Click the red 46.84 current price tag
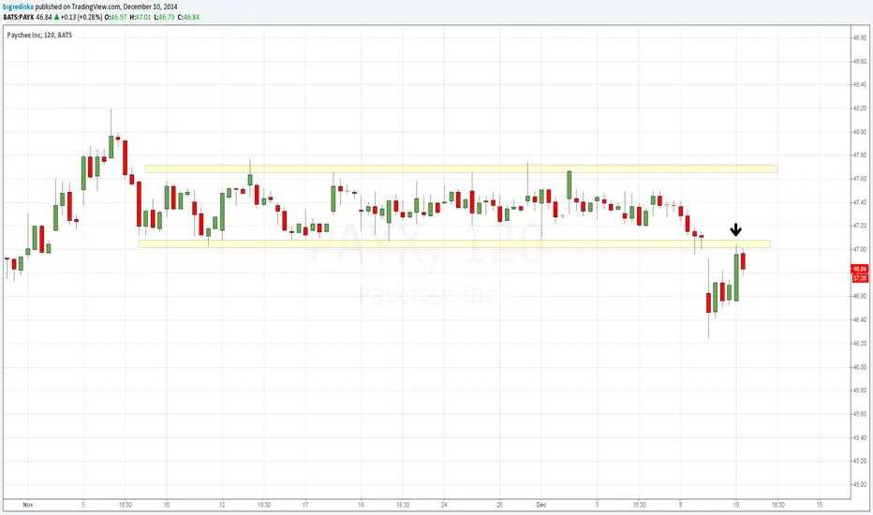 pos(860,269)
